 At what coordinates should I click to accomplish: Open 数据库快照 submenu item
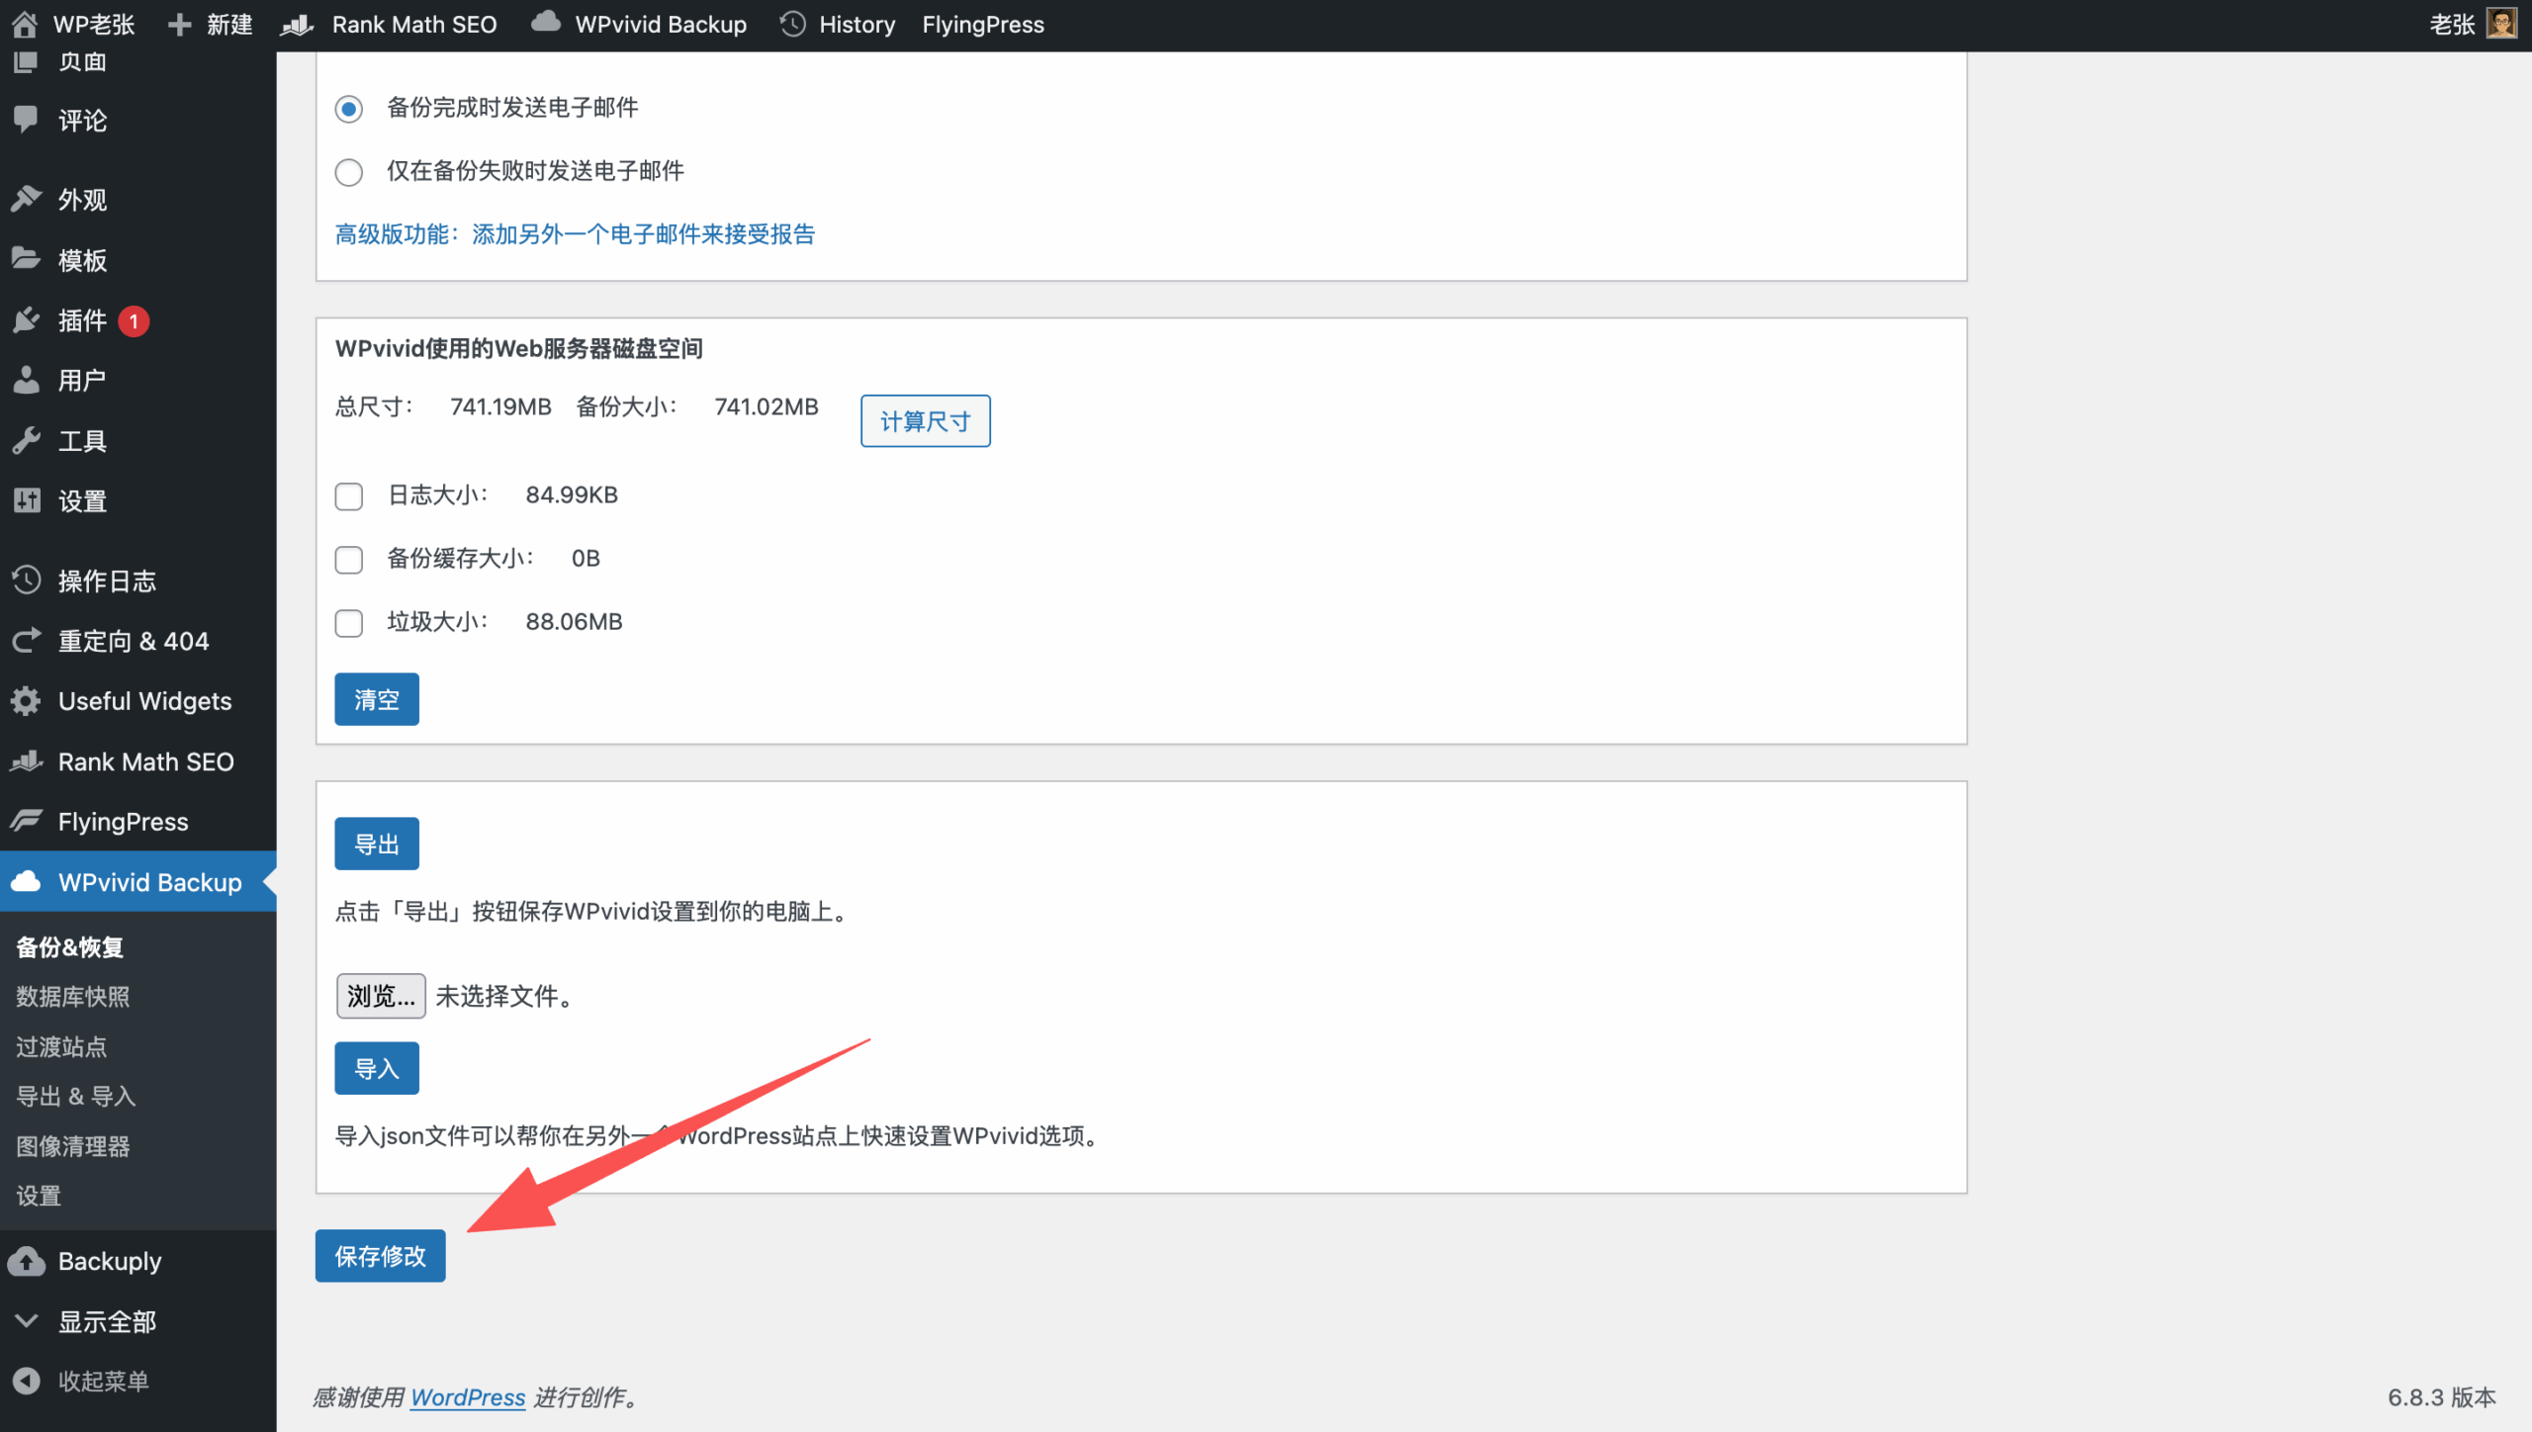tap(73, 997)
